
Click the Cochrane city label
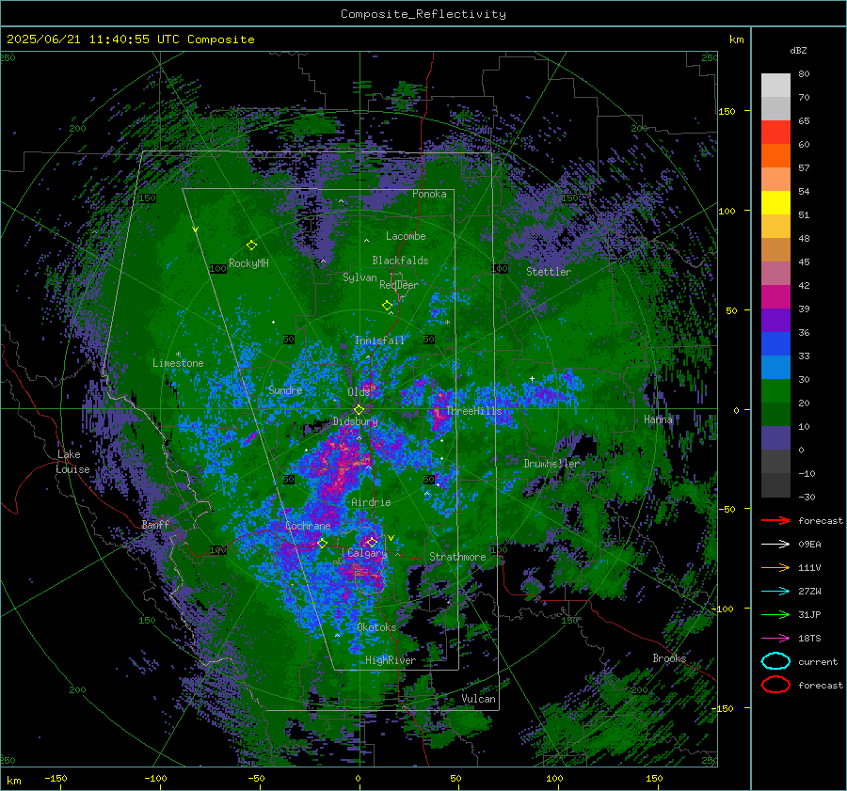[308, 526]
